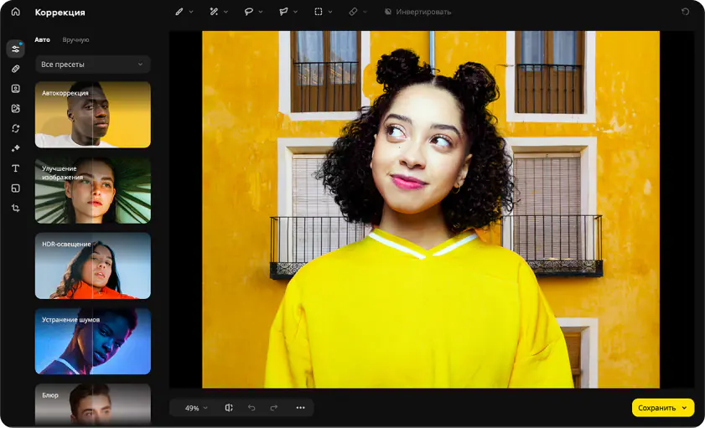The width and height of the screenshot is (705, 428).
Task: Select the Polygonal lasso tool
Action: (283, 12)
